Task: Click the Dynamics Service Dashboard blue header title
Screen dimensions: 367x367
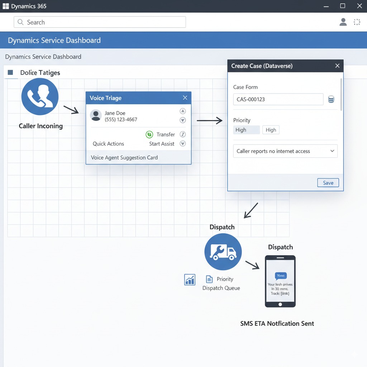Action: 54,40
